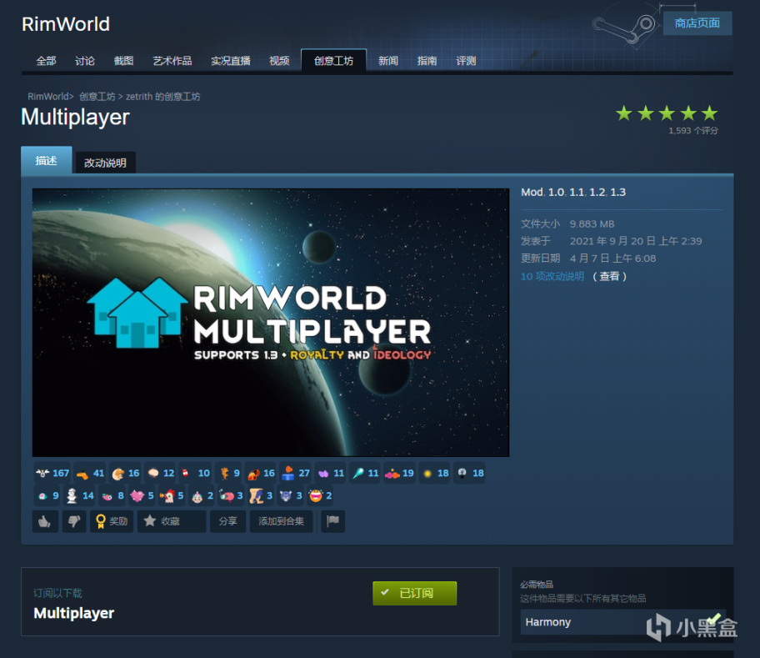The width and height of the screenshot is (760, 658).
Task: Switch to Change Notes (改动说明) tab
Action: [x=105, y=163]
